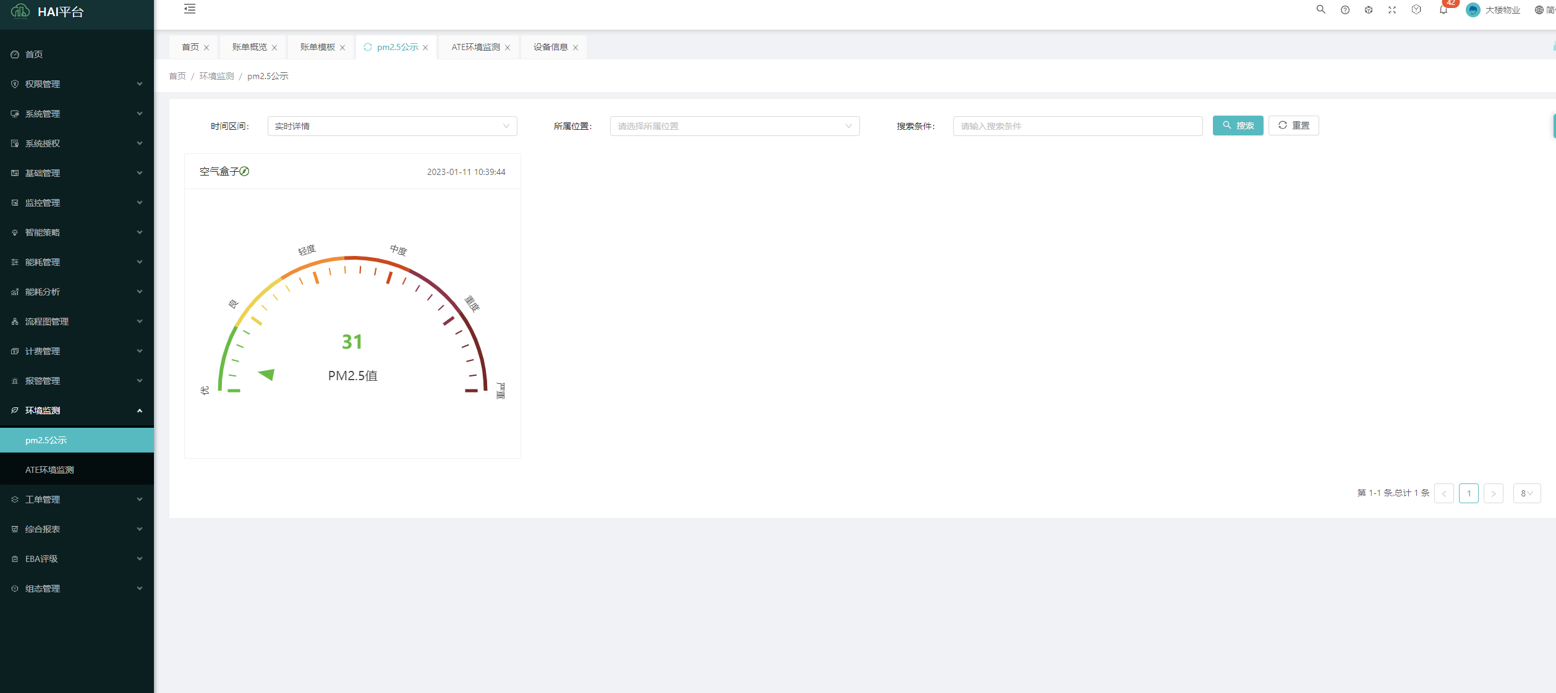This screenshot has width=1556, height=693.
Task: Open the 所属位置 location dropdown
Action: (734, 126)
